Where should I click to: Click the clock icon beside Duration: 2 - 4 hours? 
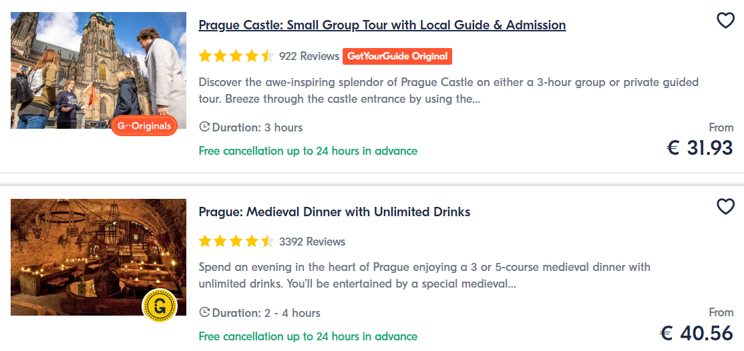click(x=205, y=312)
